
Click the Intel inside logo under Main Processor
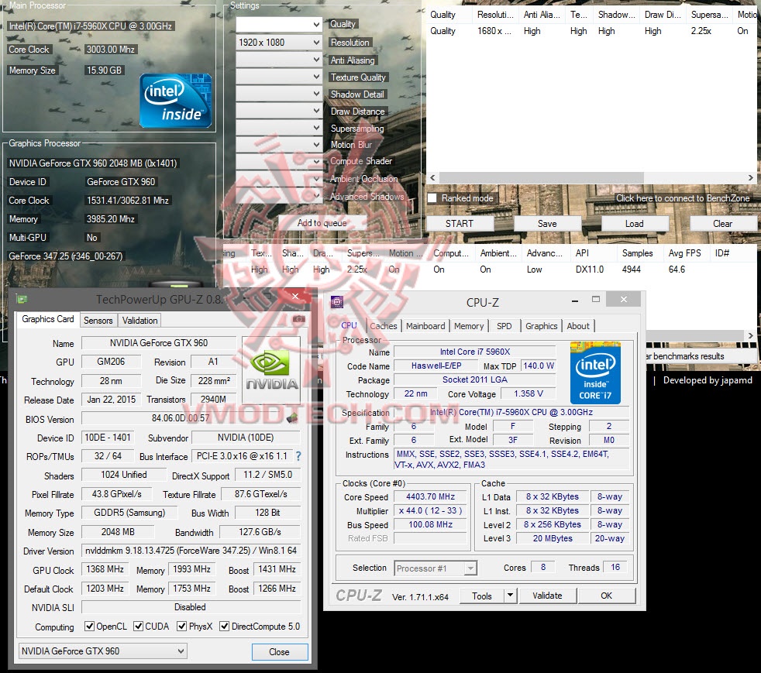click(x=176, y=101)
